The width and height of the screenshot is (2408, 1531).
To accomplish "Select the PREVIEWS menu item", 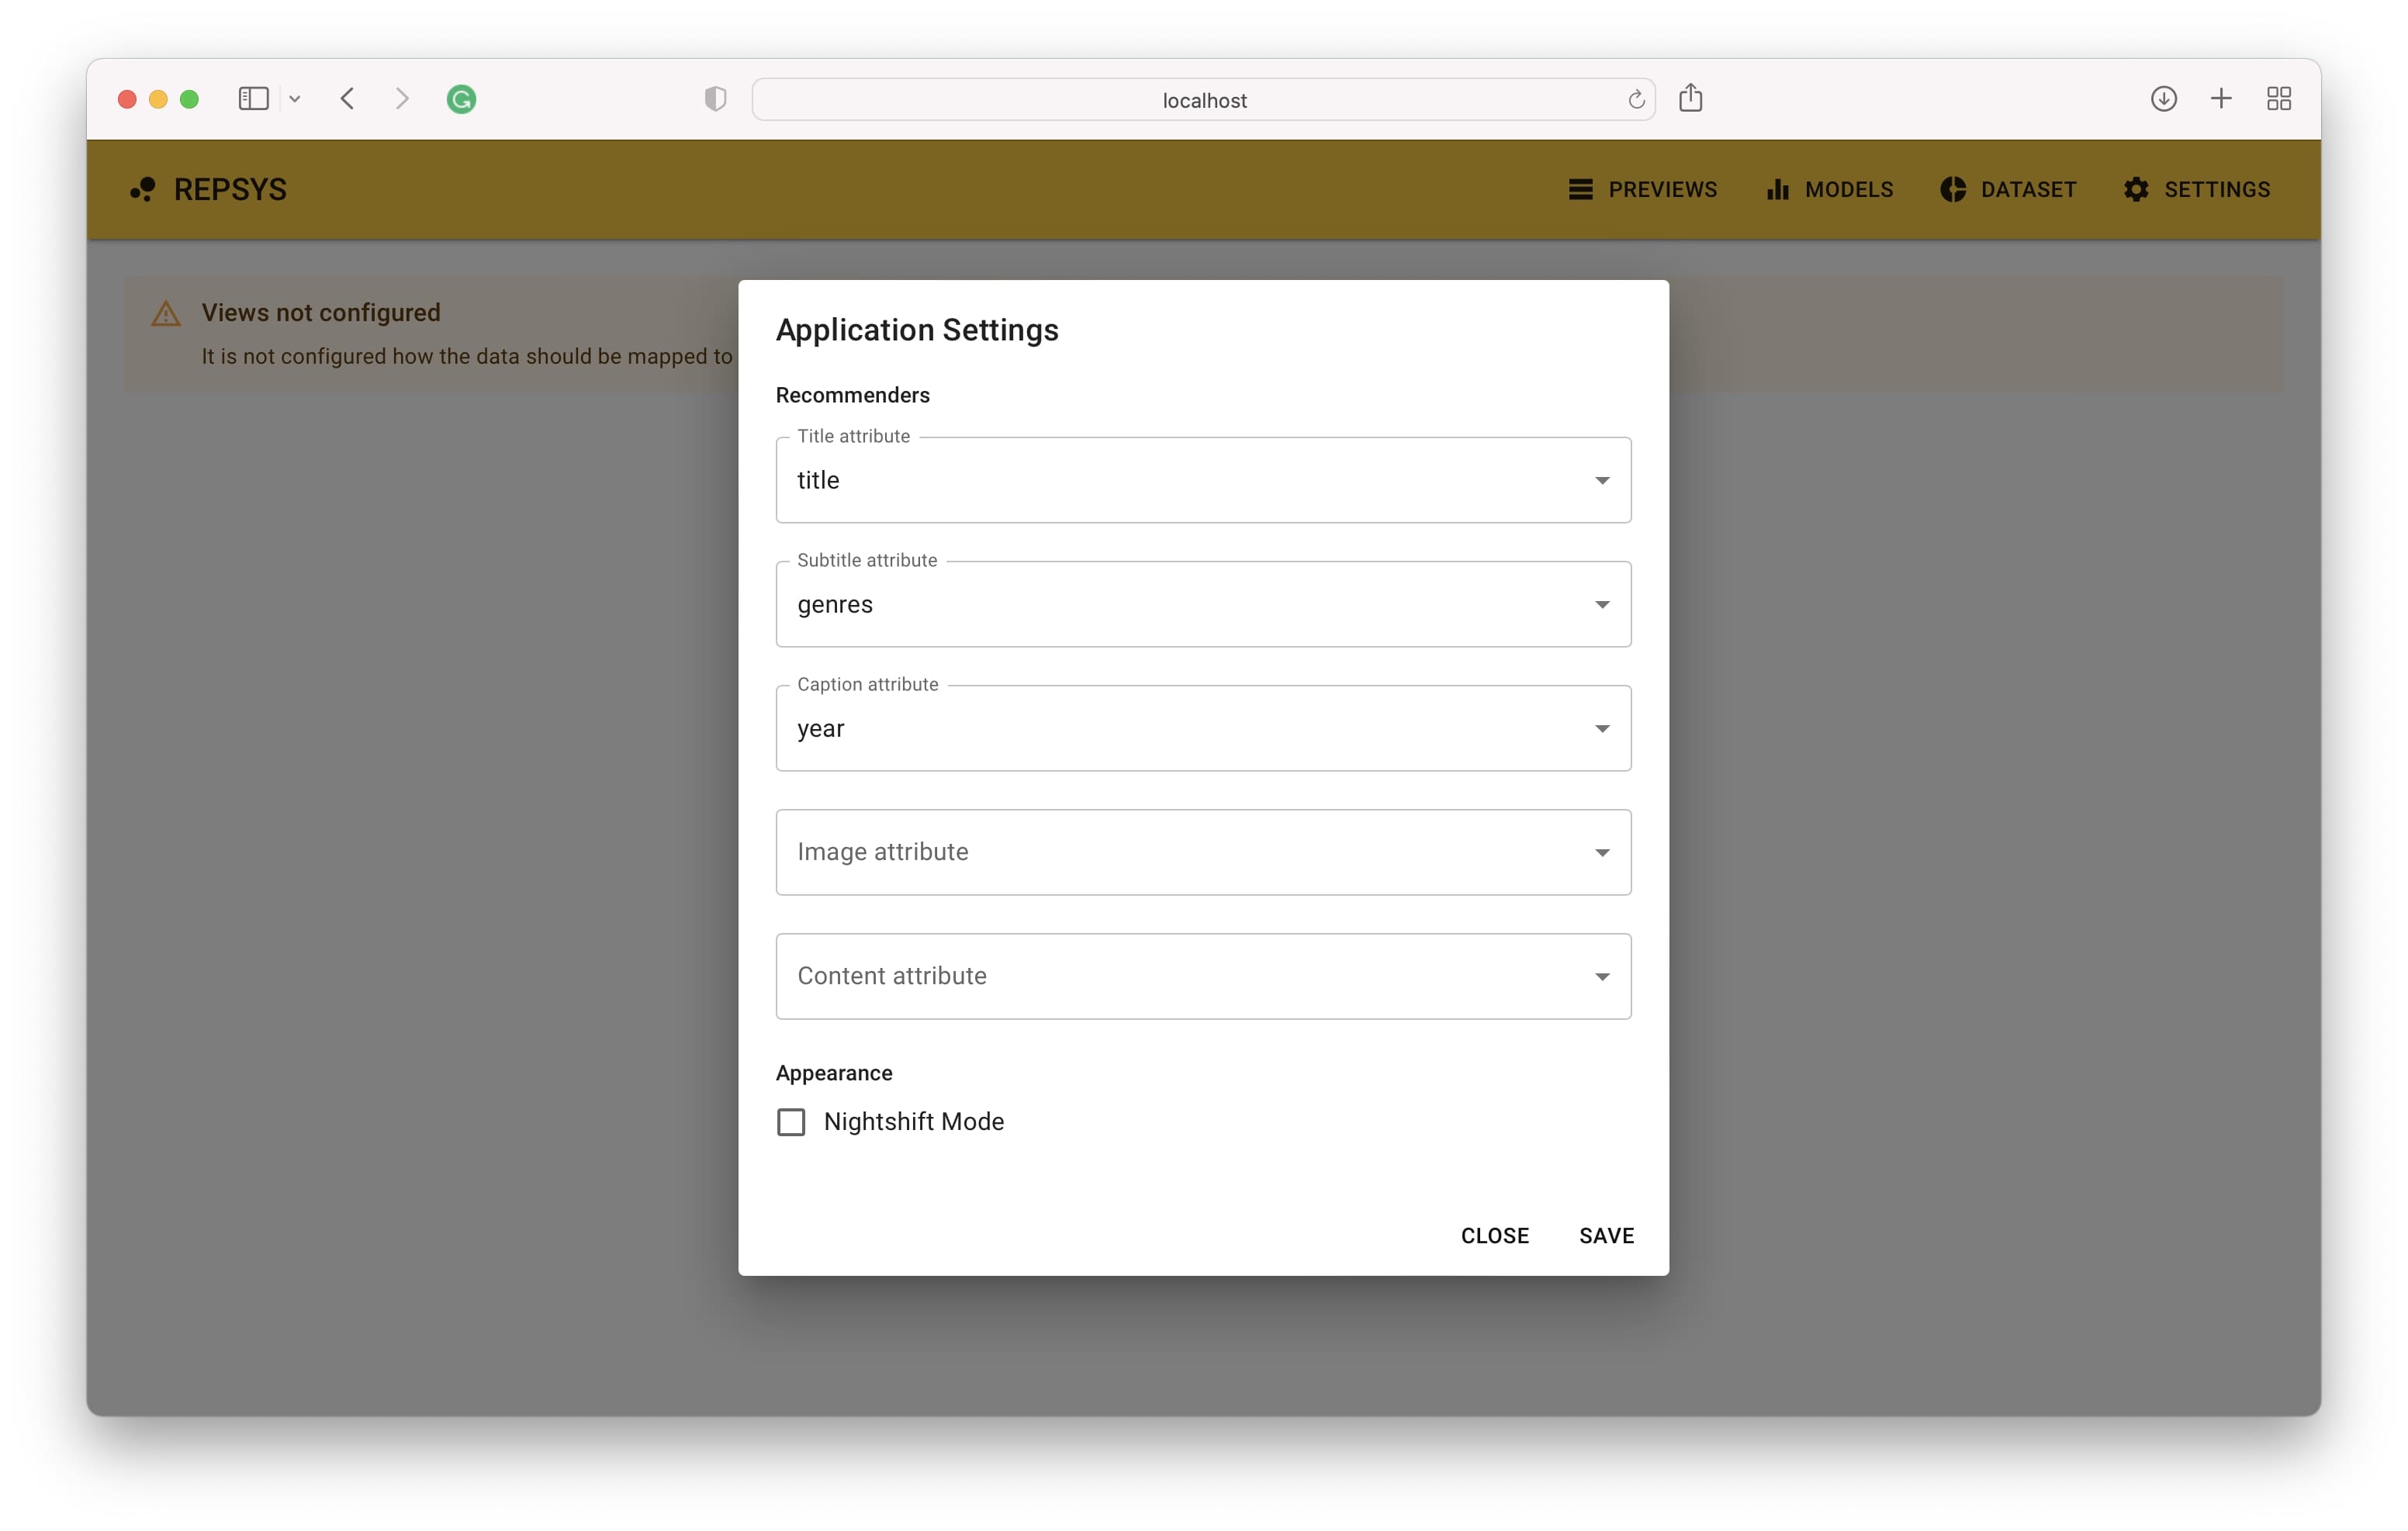I will coord(1645,189).
